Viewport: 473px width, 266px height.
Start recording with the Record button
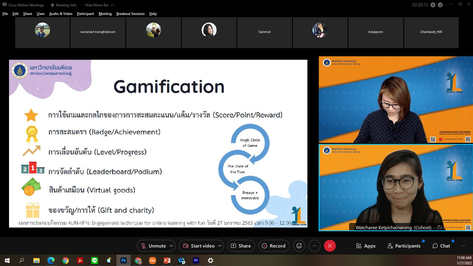pos(274,246)
